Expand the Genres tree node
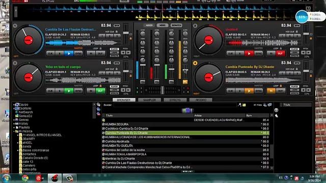326x183 pixels. 14,120
